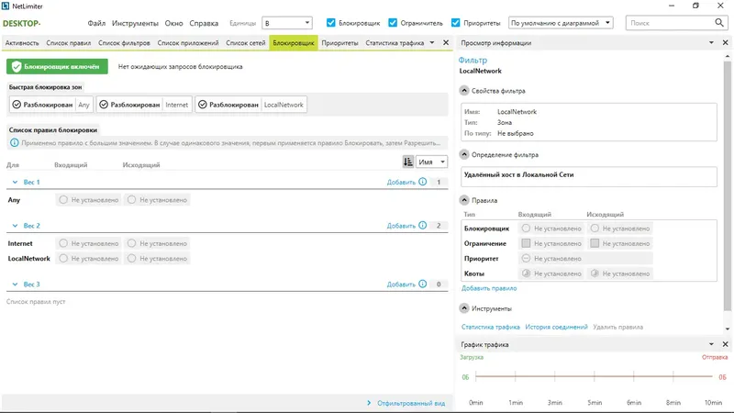Click info icon in Вес 3 row
This screenshot has height=413, width=734.
pos(422,284)
